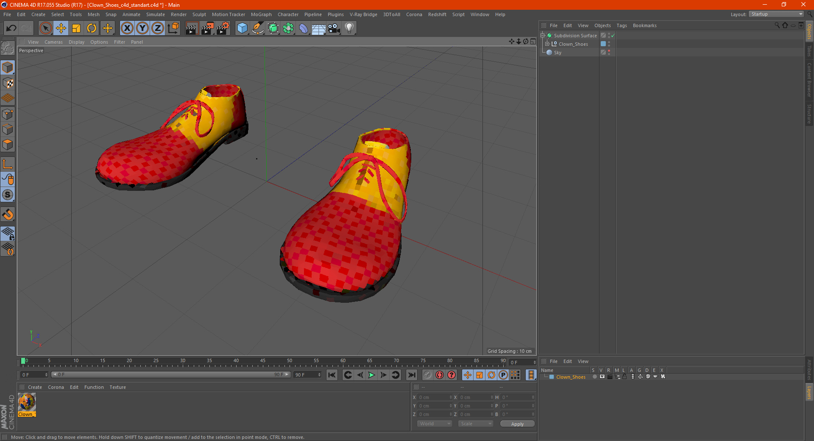Select the Clown material thumbnail

tap(27, 402)
